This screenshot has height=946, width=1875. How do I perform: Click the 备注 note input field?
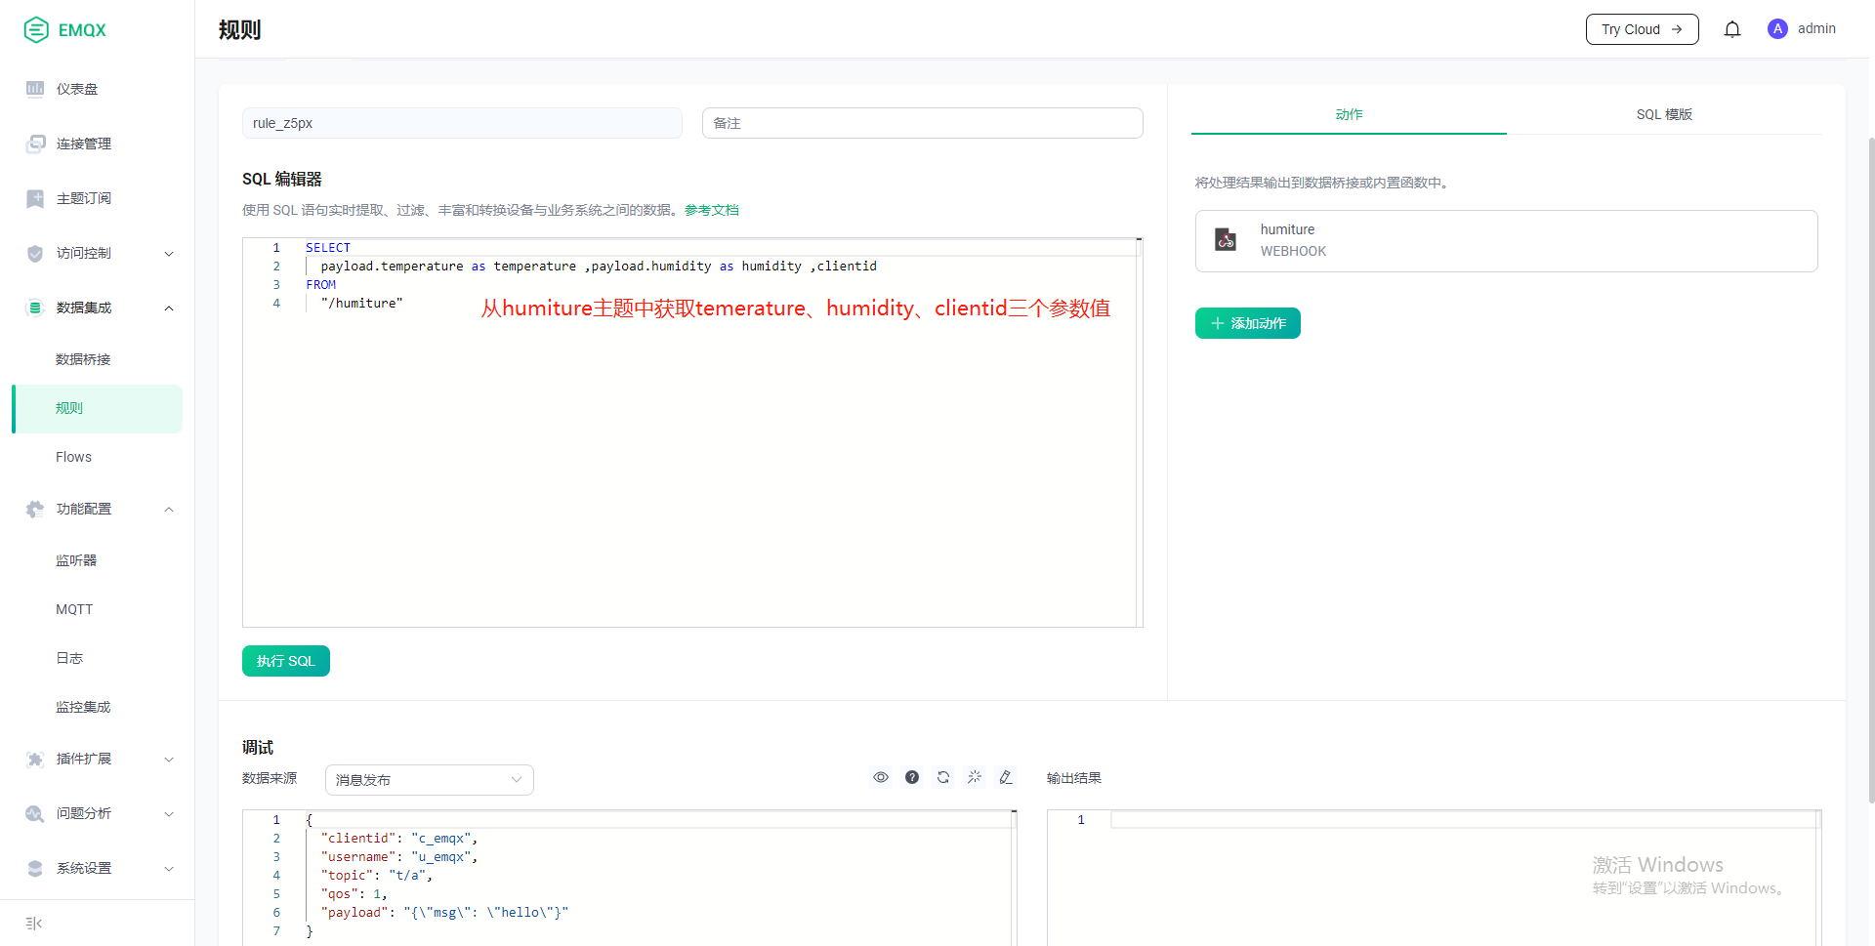point(922,123)
